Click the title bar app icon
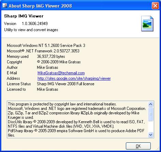Image resolution: width=161 pixels, height=152 pixels. [x=5, y=5]
